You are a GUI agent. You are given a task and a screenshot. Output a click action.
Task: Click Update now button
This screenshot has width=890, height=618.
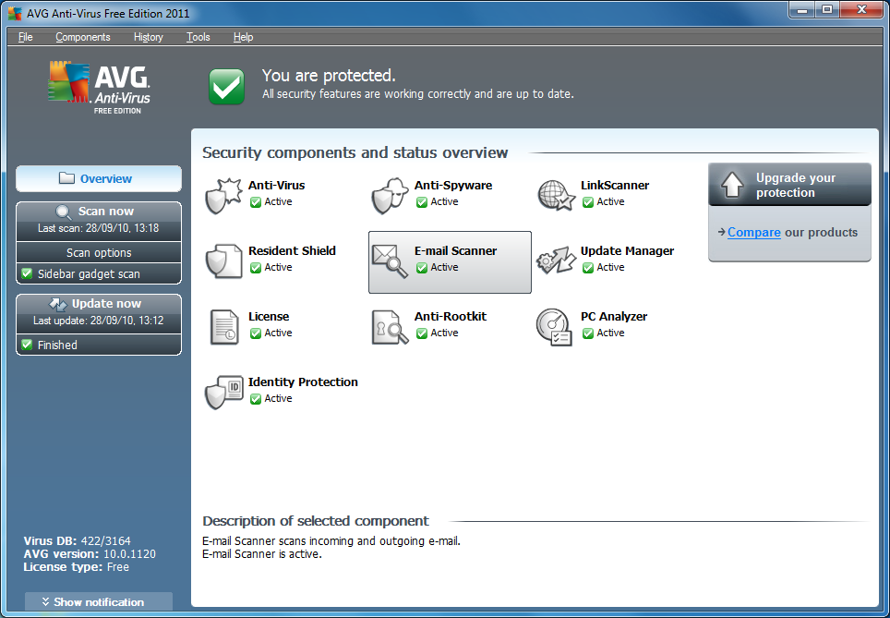click(x=99, y=313)
